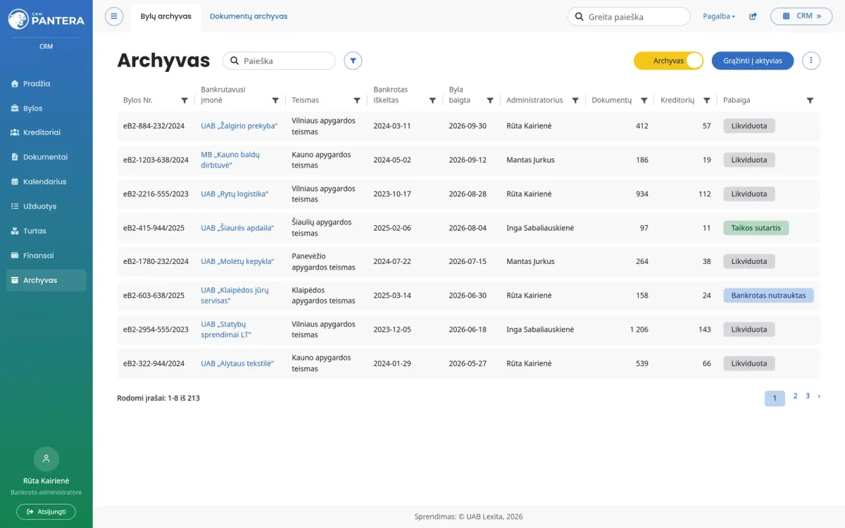This screenshot has width=845, height=528.
Task: Open UAB „Žalgirio prekyba“ company link
Action: point(239,126)
